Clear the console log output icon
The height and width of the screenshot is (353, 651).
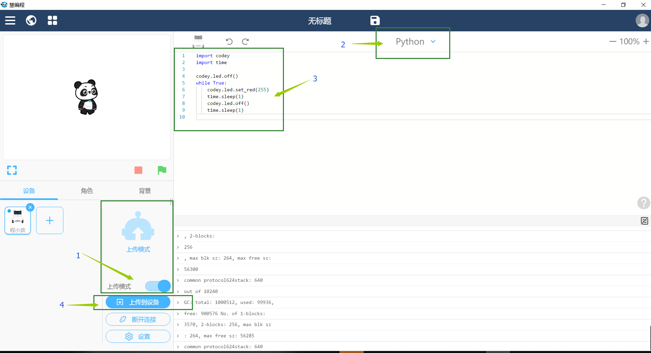(644, 221)
